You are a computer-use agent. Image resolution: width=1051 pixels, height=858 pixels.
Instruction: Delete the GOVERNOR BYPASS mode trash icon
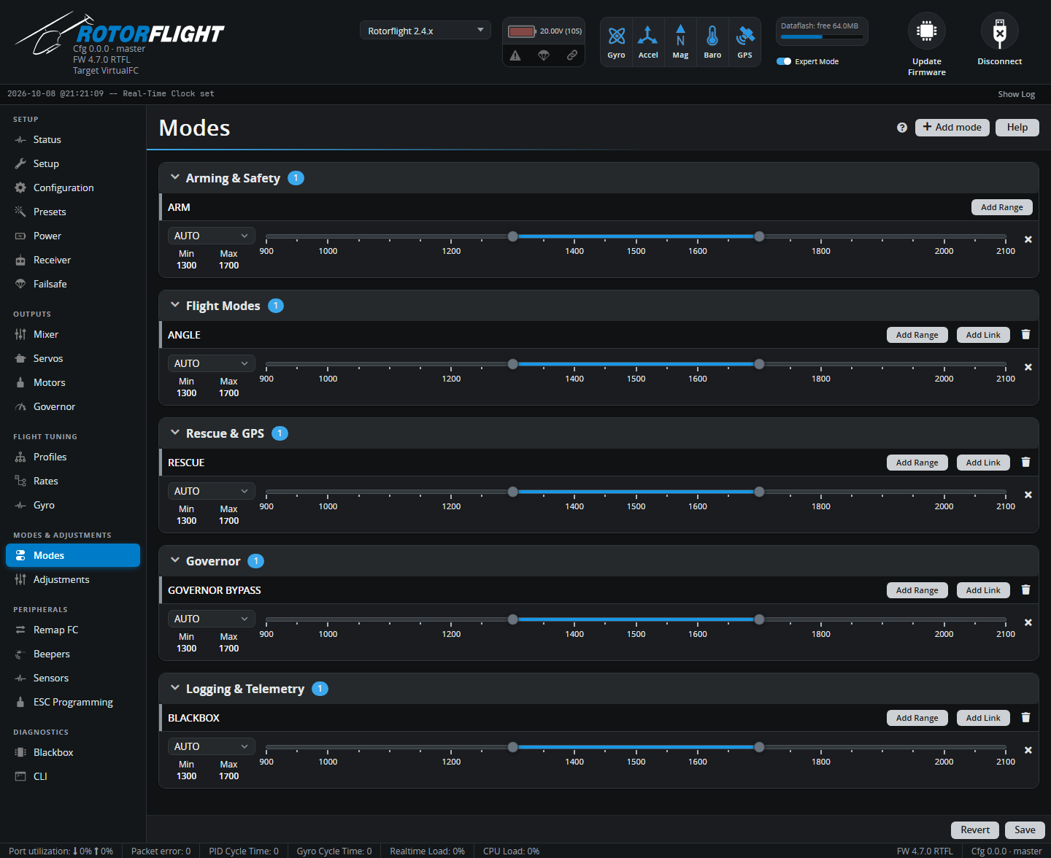1025,590
